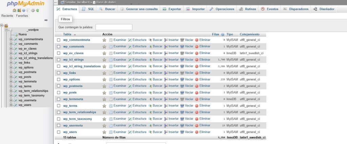This screenshot has height=144, width=347.
Task: Click star icon for wp_users row
Action: pyautogui.click(x=104, y=132)
